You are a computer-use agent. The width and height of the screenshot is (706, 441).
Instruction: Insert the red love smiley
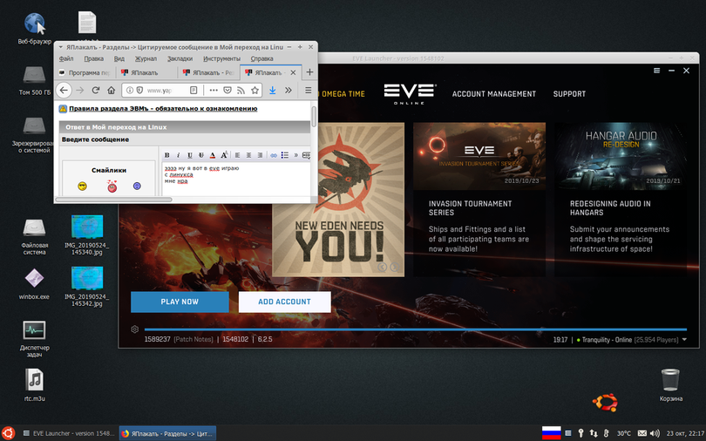pyautogui.click(x=112, y=186)
